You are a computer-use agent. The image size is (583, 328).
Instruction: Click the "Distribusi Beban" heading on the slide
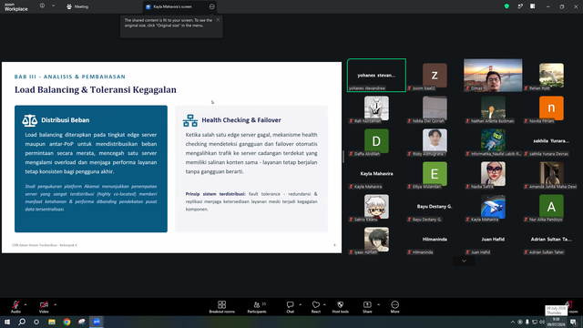point(65,120)
